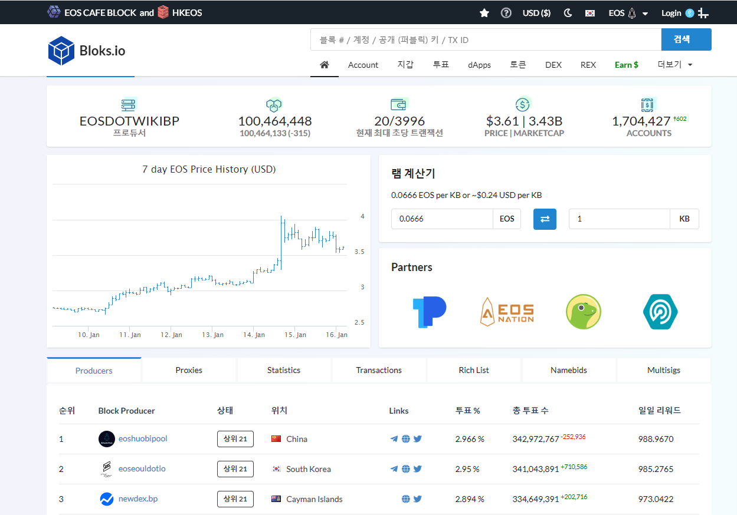Open EOS CAFE BLOCK sponsor link

(91, 12)
